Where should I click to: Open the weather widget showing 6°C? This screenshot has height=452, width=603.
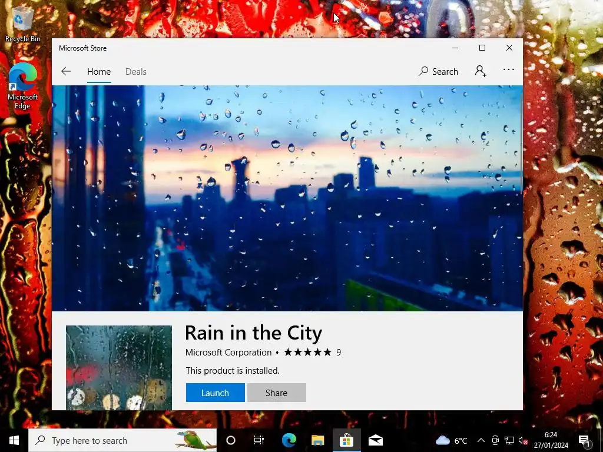point(452,440)
